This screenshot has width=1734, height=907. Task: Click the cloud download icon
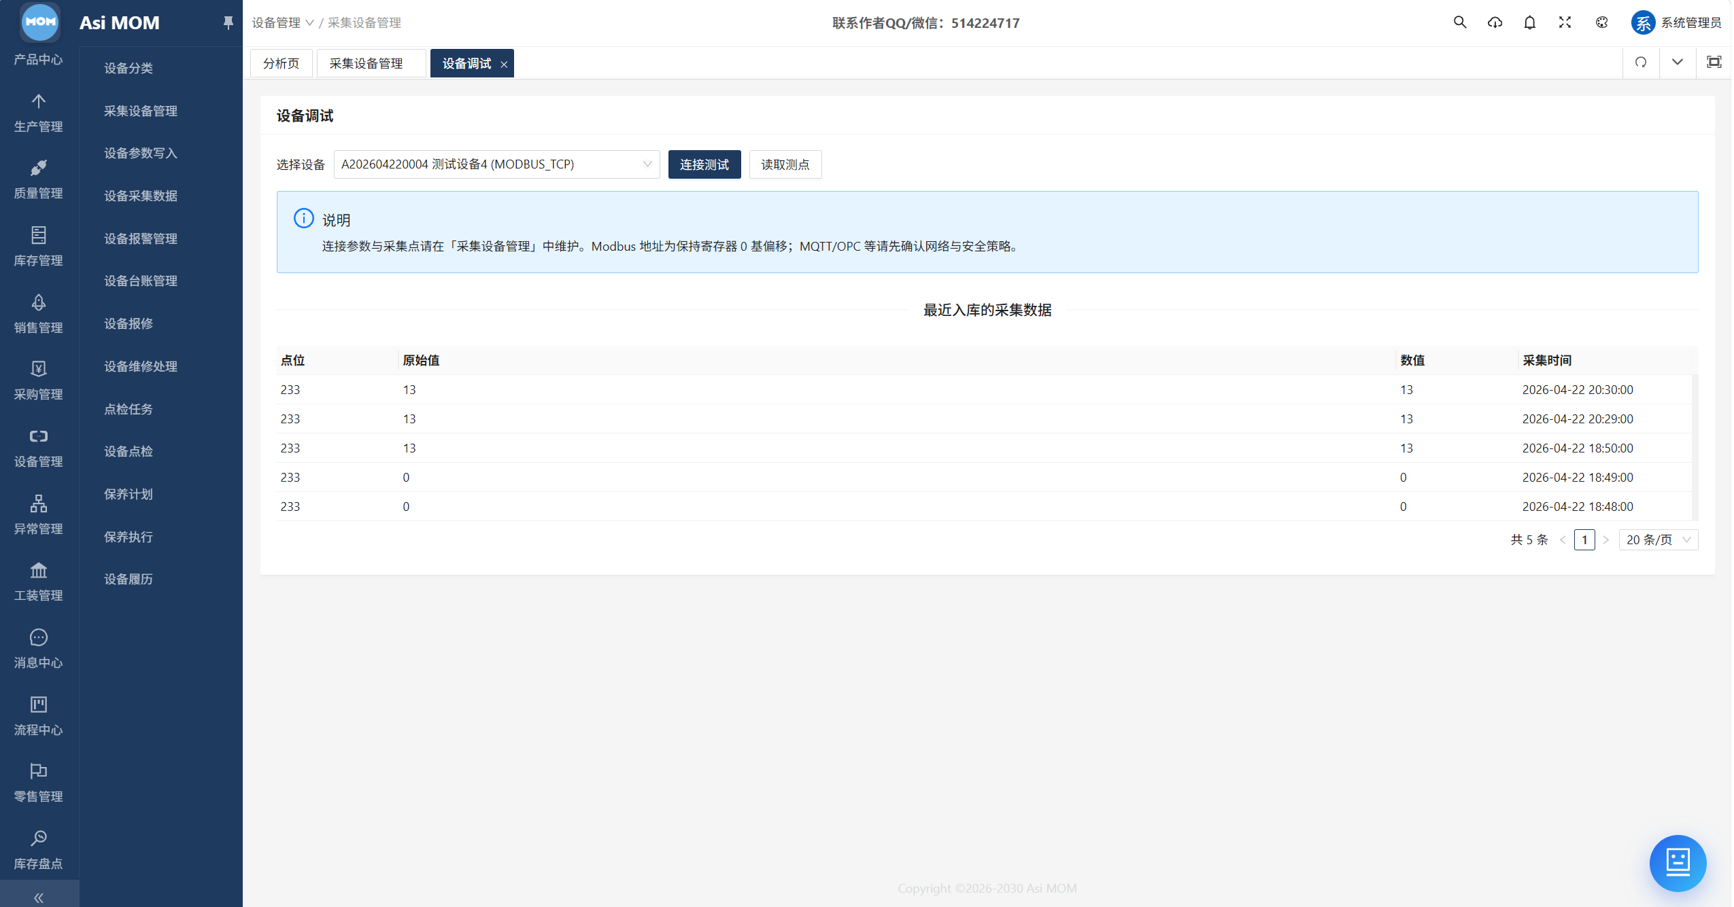[1495, 22]
